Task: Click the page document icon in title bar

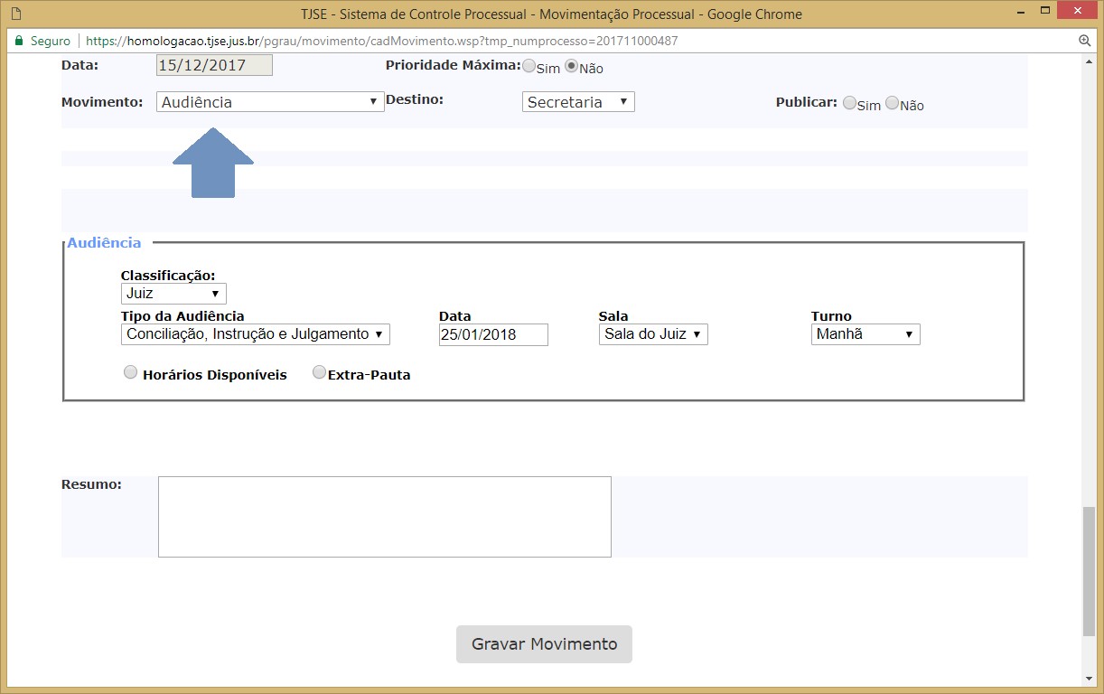Action: pyautogui.click(x=15, y=14)
